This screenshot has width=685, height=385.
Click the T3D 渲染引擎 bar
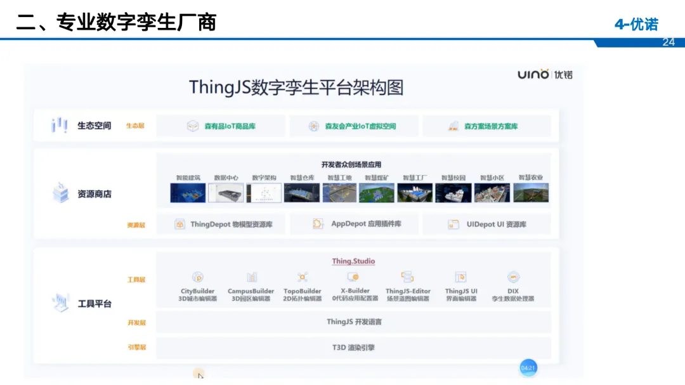pyautogui.click(x=354, y=348)
